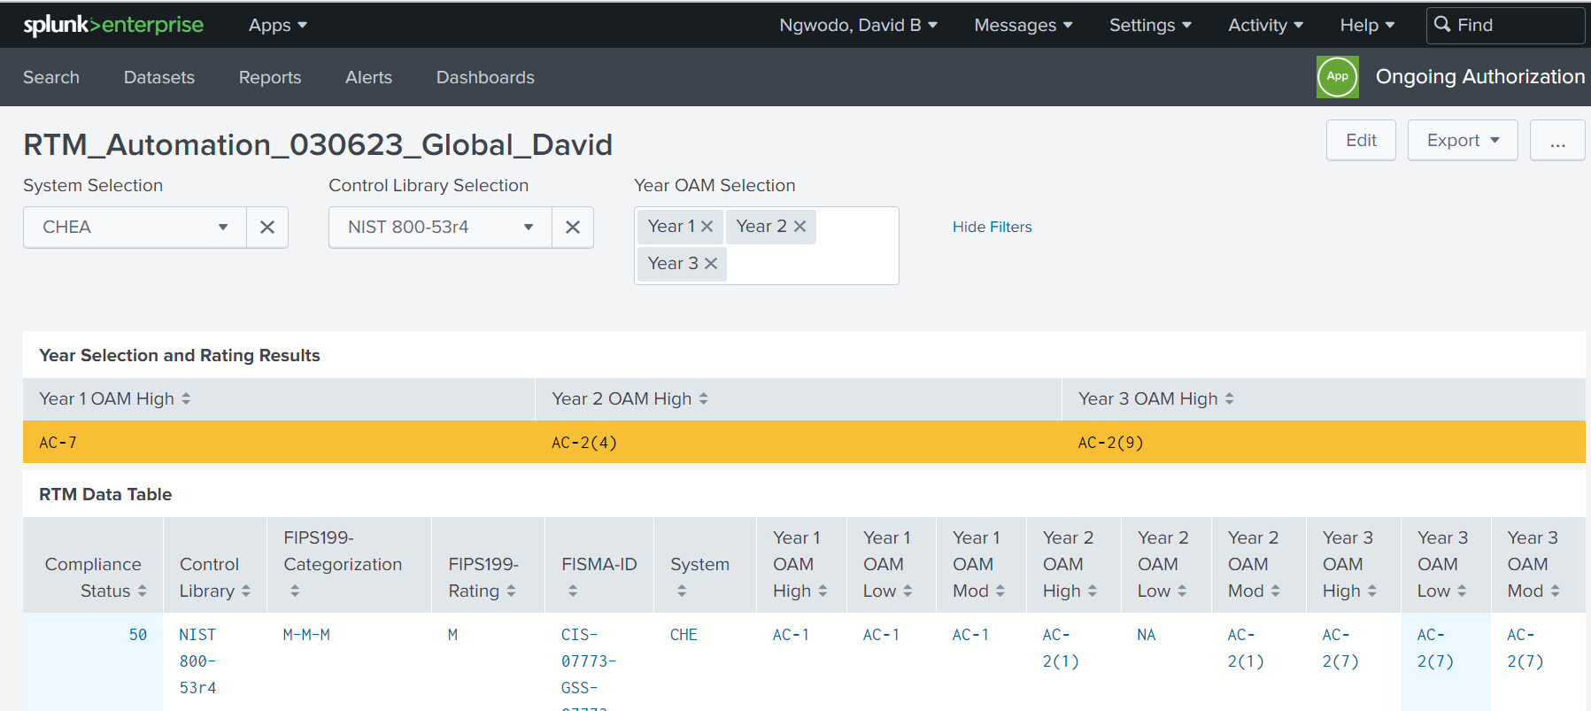The height and width of the screenshot is (711, 1591).
Task: Clear the NIST 800-53r4 library selection
Action: point(573,228)
